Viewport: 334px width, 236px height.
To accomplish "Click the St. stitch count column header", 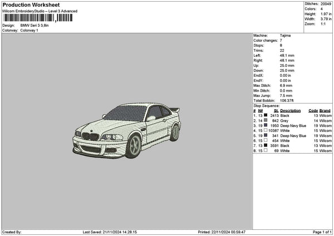I will (x=276, y=110).
